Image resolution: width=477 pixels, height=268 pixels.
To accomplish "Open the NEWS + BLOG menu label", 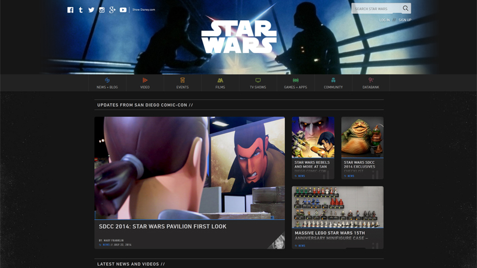I will tap(107, 87).
